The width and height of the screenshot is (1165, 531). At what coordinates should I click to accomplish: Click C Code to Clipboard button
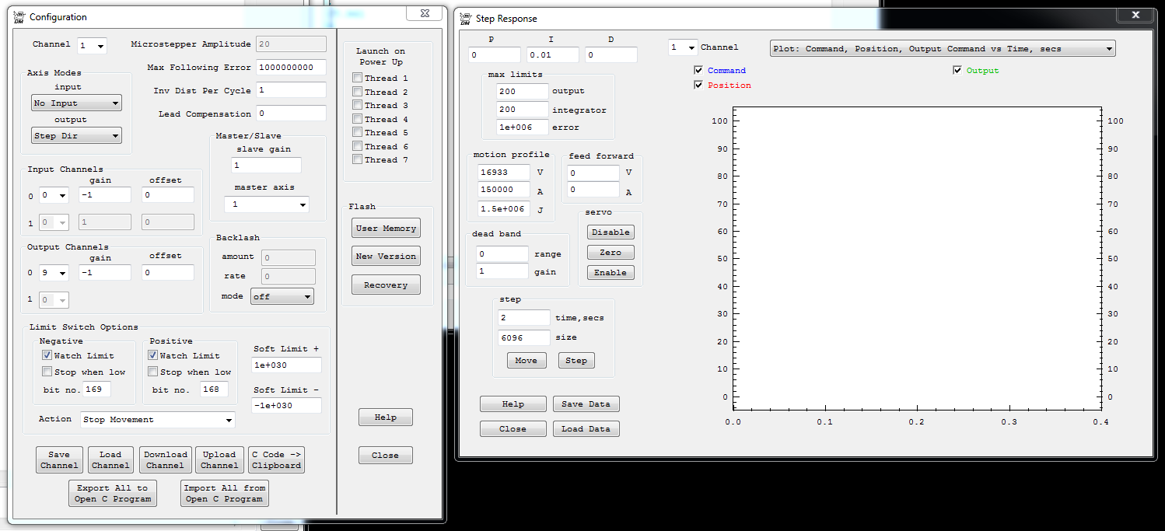(x=276, y=459)
